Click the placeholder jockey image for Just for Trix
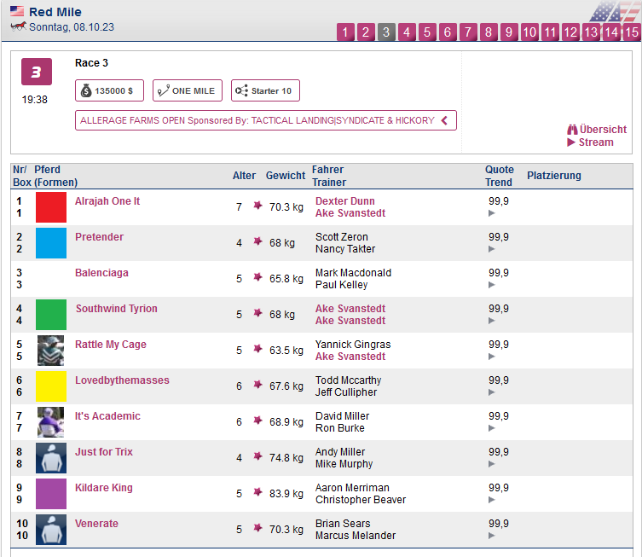Viewport: 642px width, 557px height. click(x=51, y=458)
